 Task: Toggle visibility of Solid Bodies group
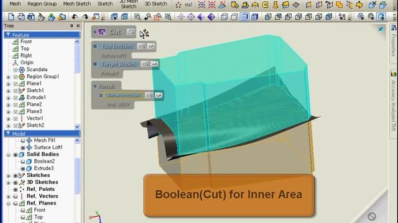16,154
